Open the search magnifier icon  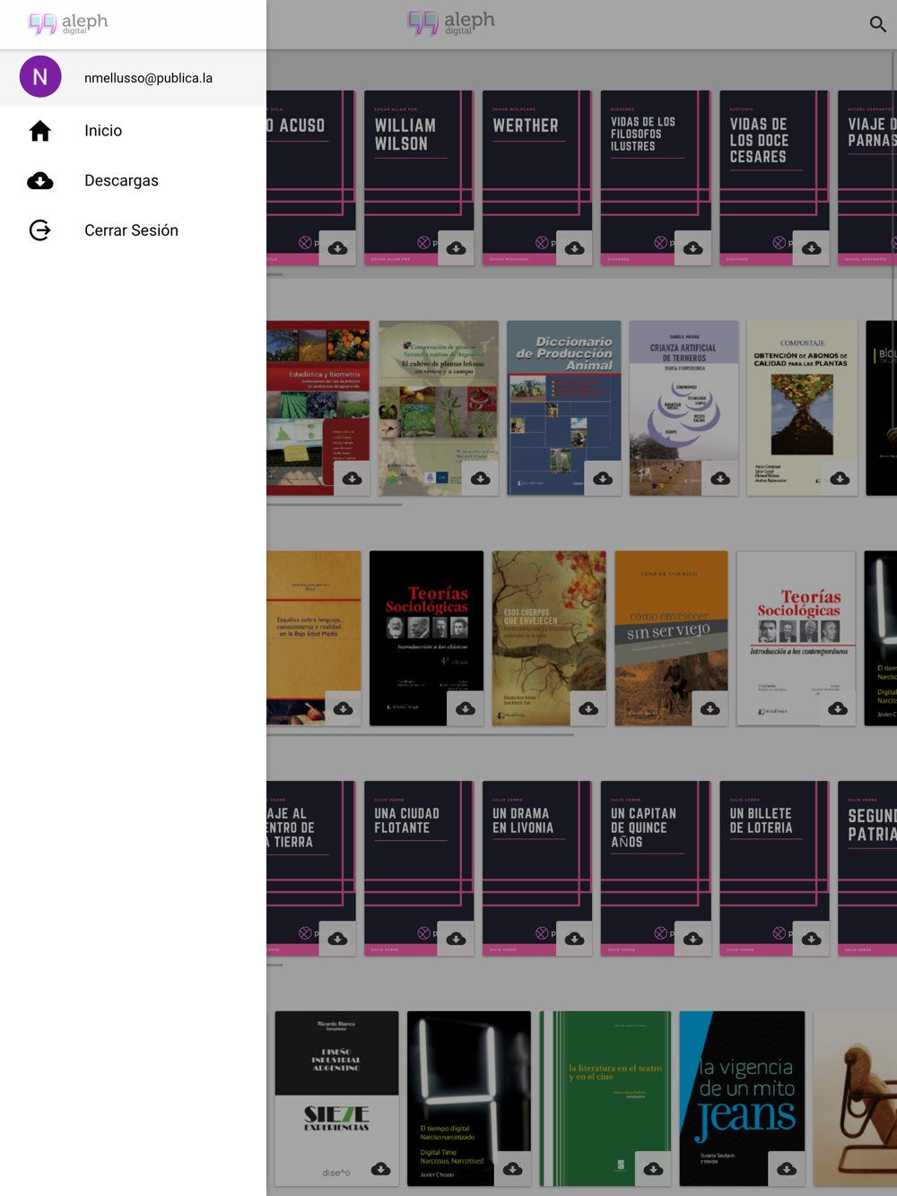(x=877, y=24)
